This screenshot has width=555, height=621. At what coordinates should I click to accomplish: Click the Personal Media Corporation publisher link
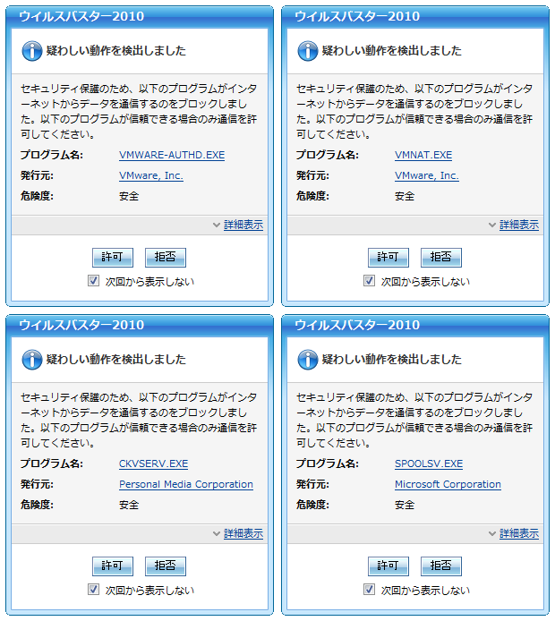click(x=186, y=484)
